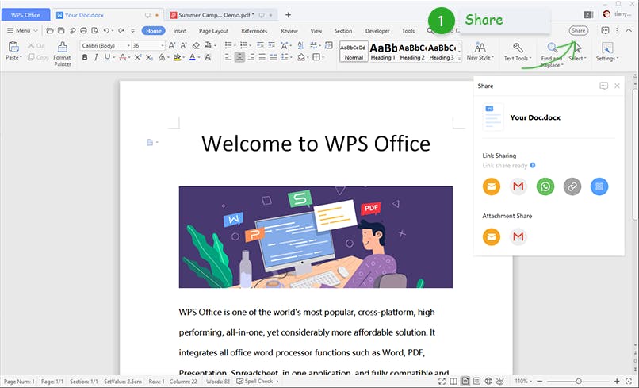Undo the last action
639x388 pixels.
[x=106, y=31]
